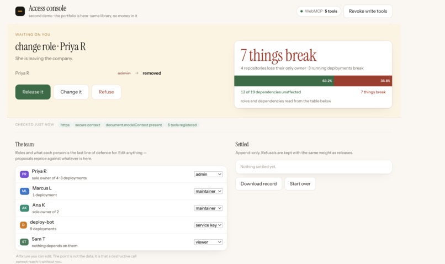Click the Download record button
This screenshot has width=445, height=264.
pos(258,184)
